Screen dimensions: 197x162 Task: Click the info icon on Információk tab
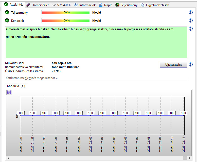tap(76, 5)
